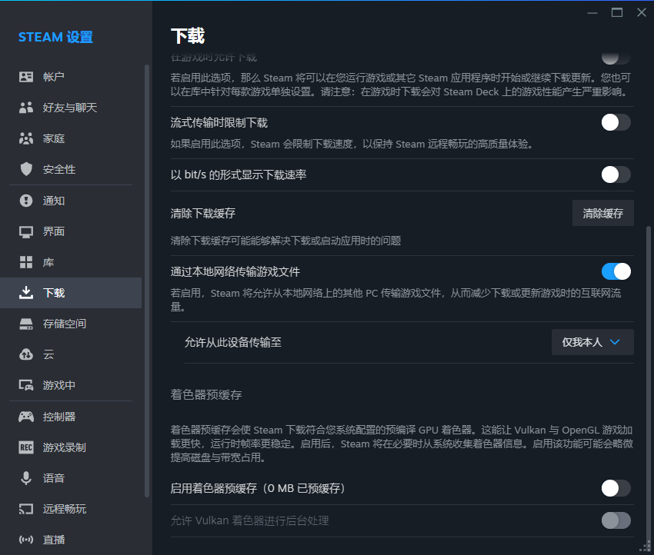
Task: Click the 语音 microphone icon
Action: [x=26, y=478]
